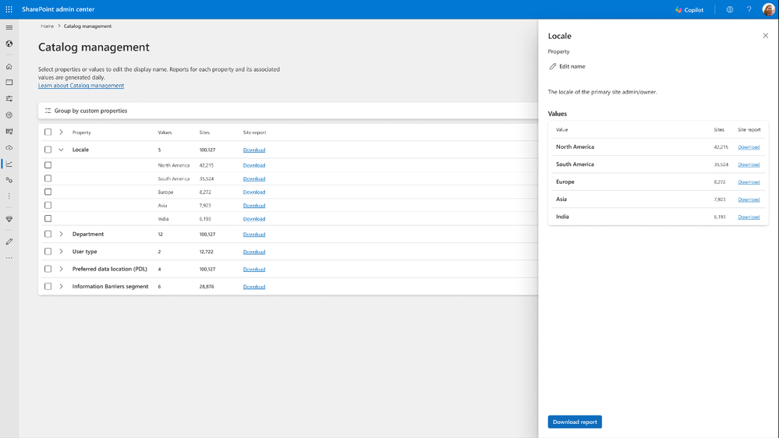Click the Download report button
The height and width of the screenshot is (438, 779).
(x=575, y=422)
